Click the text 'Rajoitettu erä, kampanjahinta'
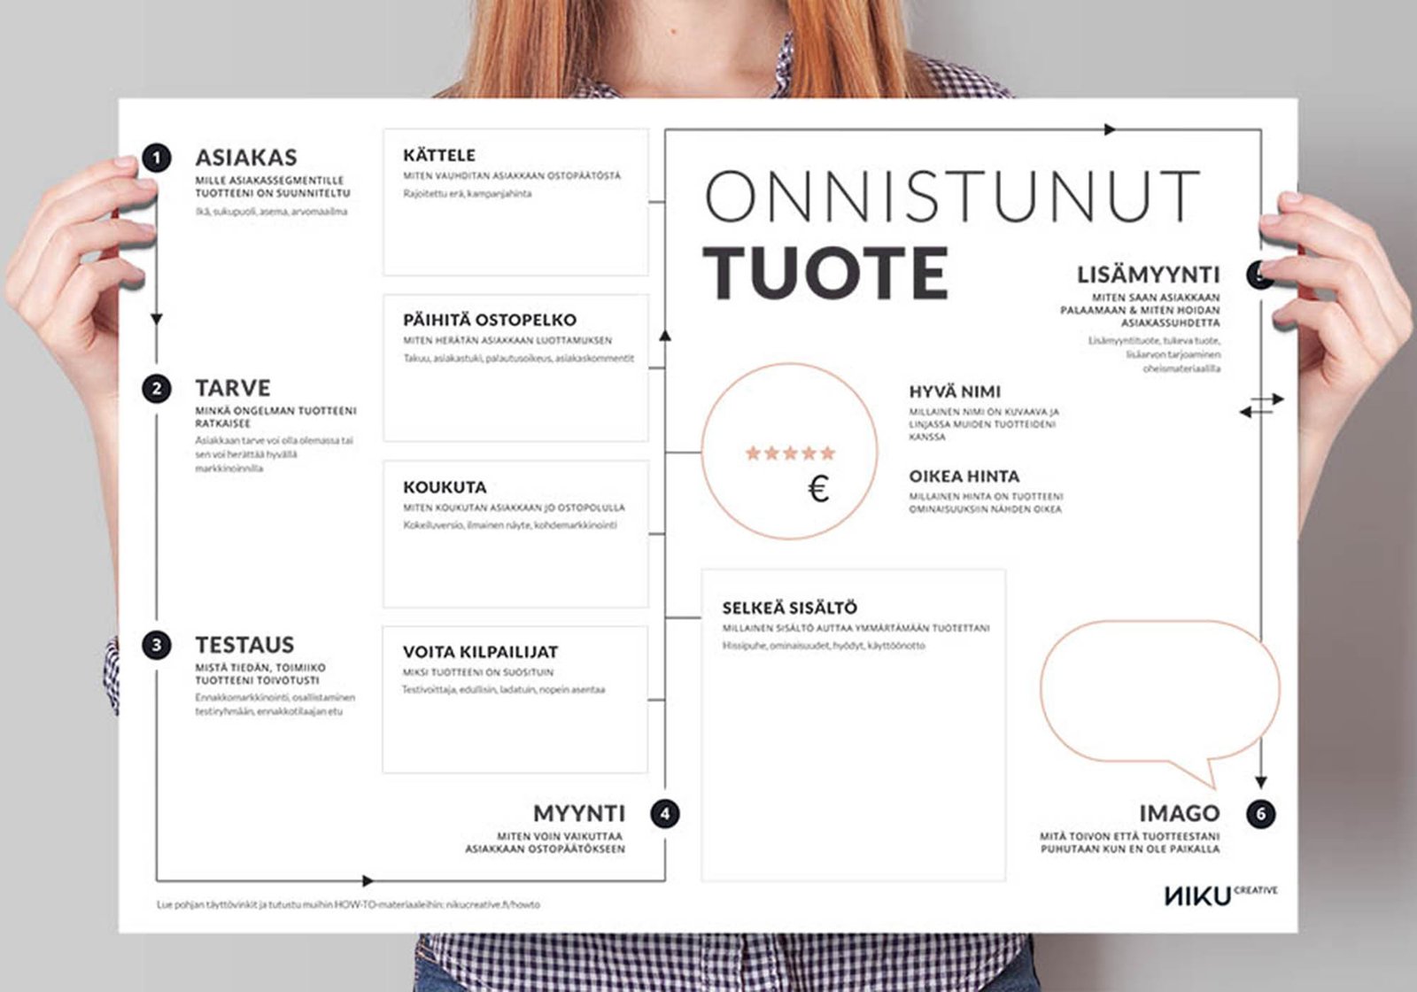Screen dimensions: 1417x992 click(x=468, y=194)
